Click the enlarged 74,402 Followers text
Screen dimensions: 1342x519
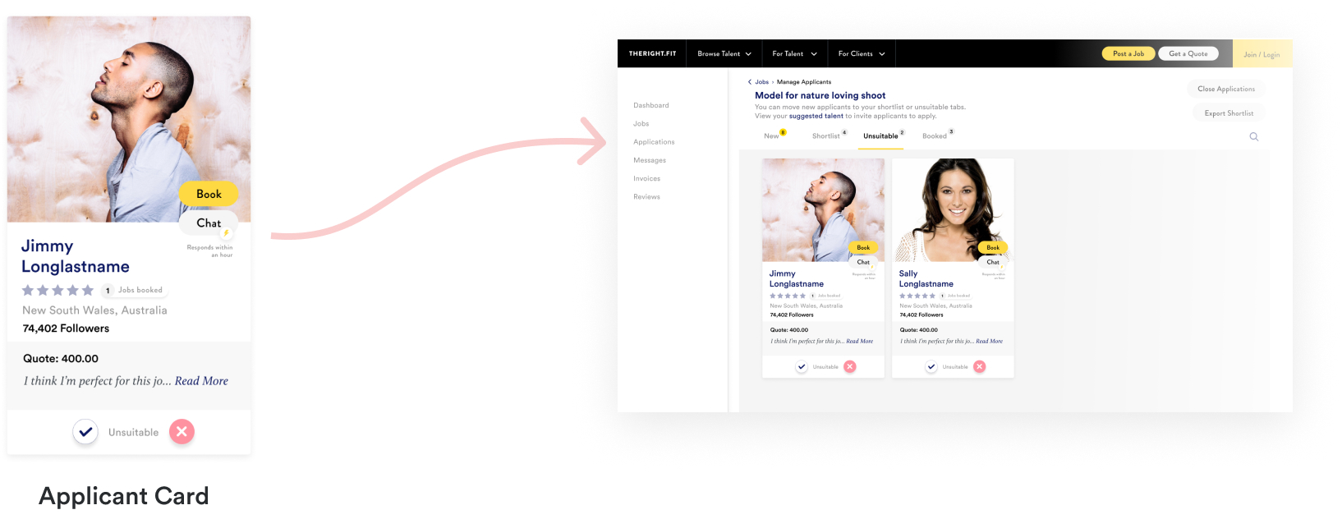point(66,328)
